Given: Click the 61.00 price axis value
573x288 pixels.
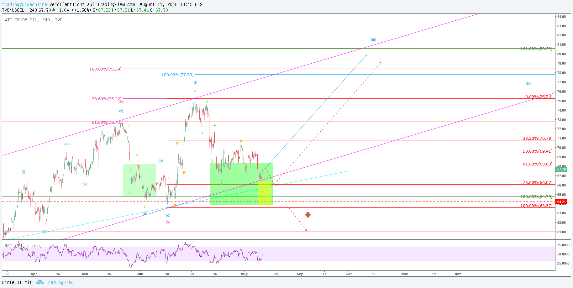Looking at the screenshot, I should (561, 232).
